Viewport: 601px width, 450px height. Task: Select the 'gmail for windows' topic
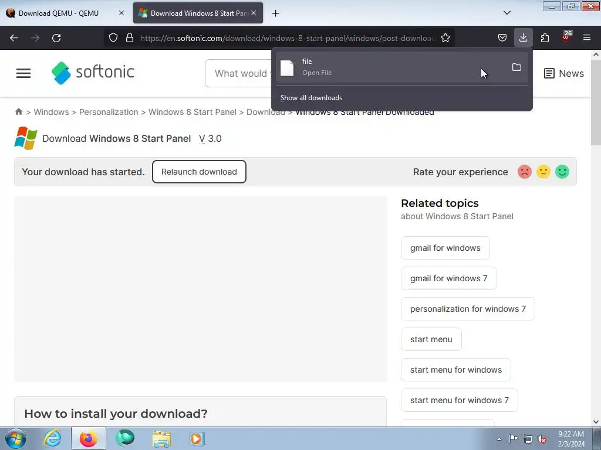(x=445, y=248)
